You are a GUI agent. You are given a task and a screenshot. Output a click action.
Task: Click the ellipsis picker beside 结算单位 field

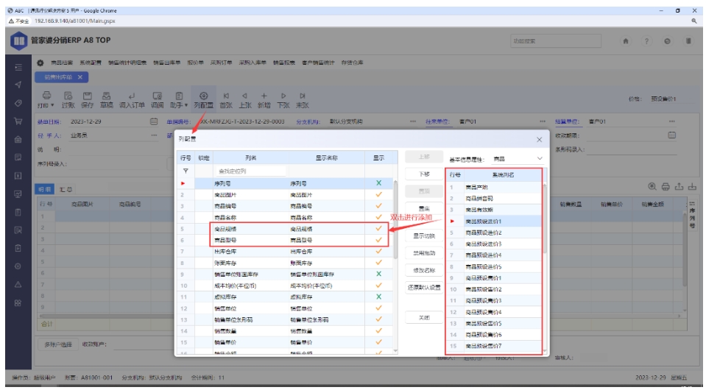(x=672, y=121)
